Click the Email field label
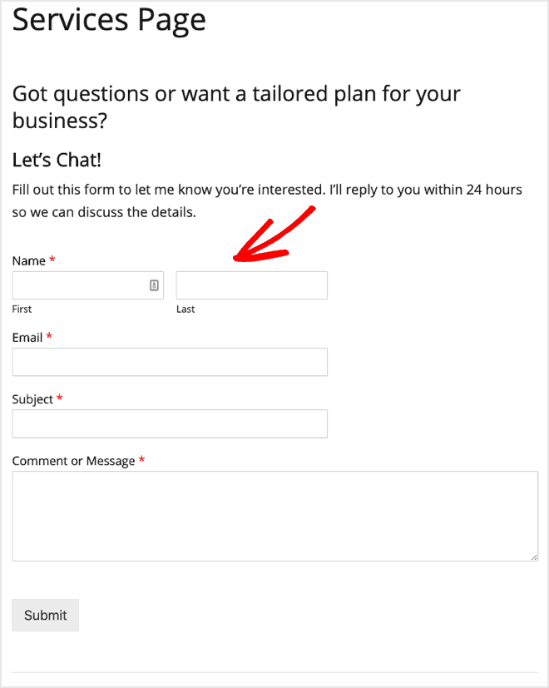This screenshot has width=549, height=688. point(27,337)
